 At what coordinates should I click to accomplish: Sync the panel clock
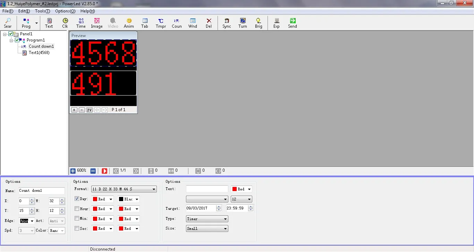227,23
